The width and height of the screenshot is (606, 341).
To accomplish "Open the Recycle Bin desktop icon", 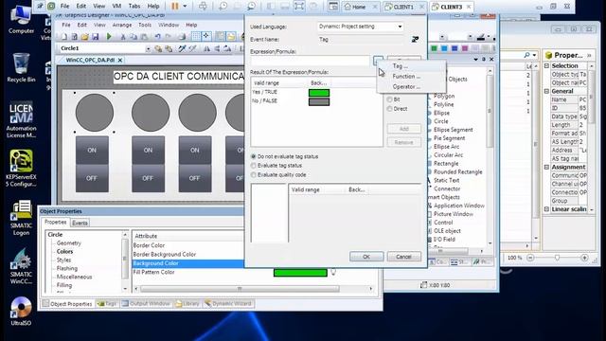I will coord(21,67).
